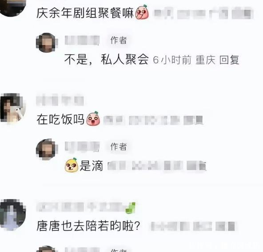The height and width of the screenshot is (252, 263).
Task: Select the comment 在吃饭吗
Action: (60, 119)
